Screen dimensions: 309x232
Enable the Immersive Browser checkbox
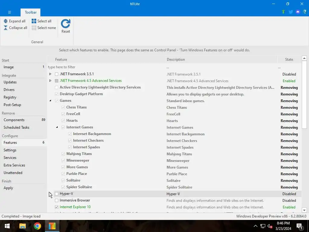[56, 201]
